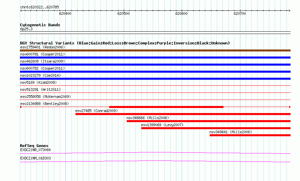300x181 pixels.
Task: Click the blue nsv1023279 gain bar
Action: [x=155, y=79]
